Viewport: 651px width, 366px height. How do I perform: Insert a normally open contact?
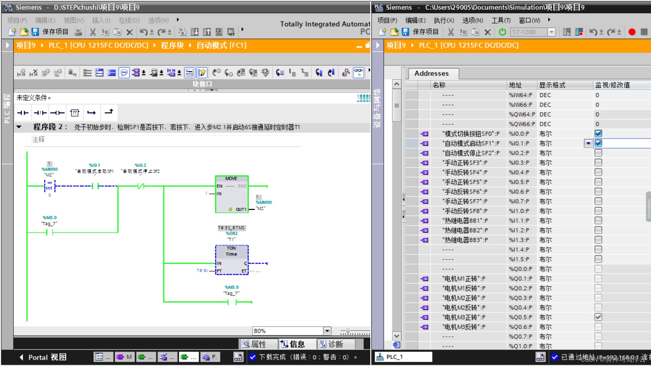pos(23,113)
